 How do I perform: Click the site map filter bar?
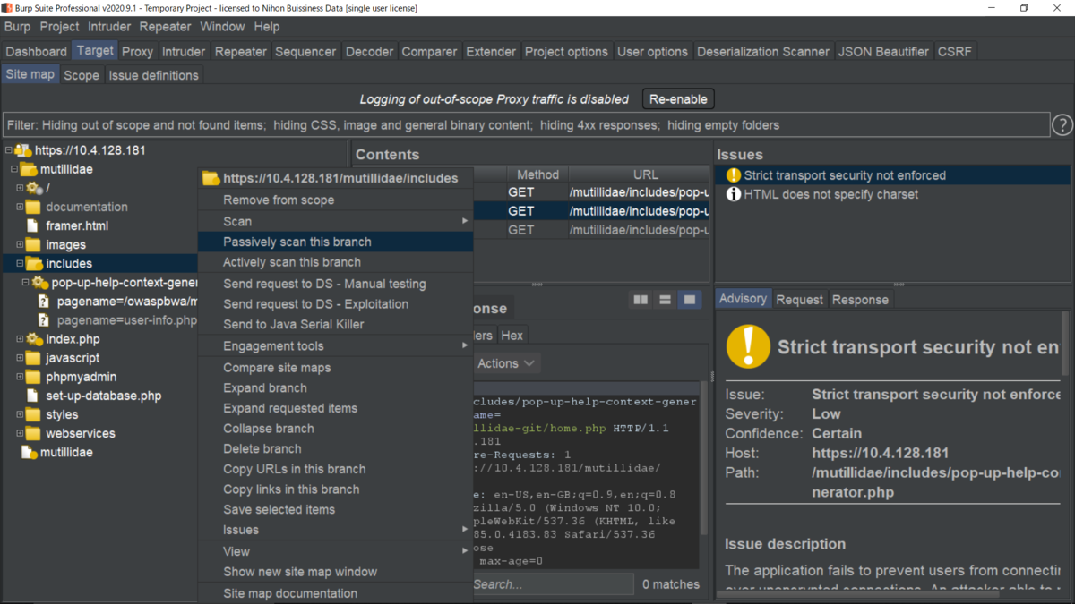click(526, 125)
